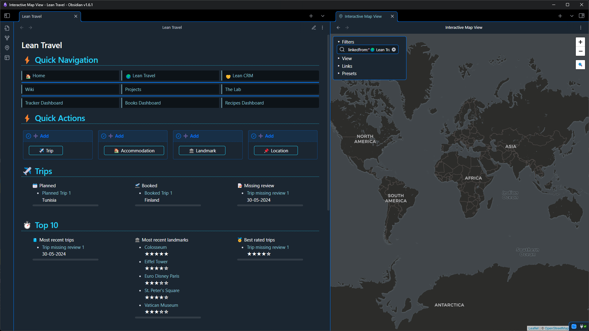589x331 pixels.
Task: Open graph view from ribbon
Action: point(7,38)
